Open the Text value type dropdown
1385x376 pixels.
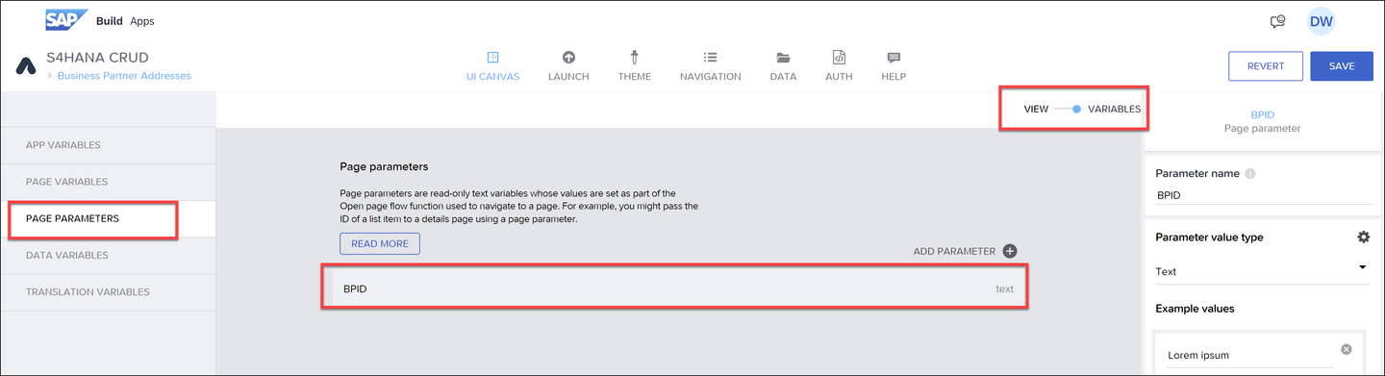[x=1263, y=271]
